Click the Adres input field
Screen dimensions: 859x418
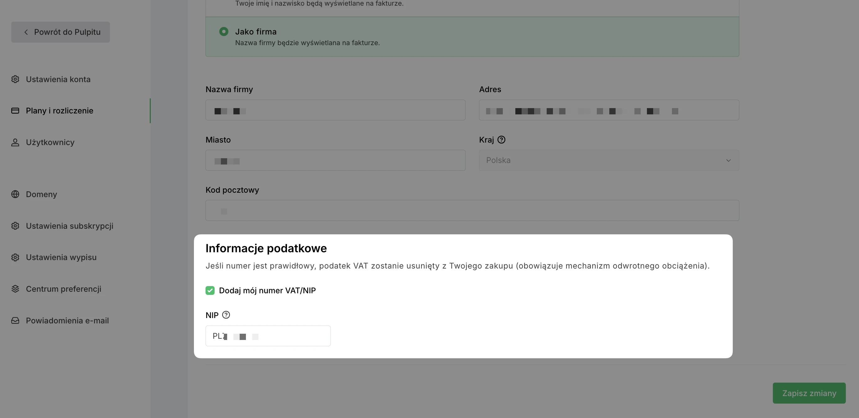pyautogui.click(x=609, y=110)
